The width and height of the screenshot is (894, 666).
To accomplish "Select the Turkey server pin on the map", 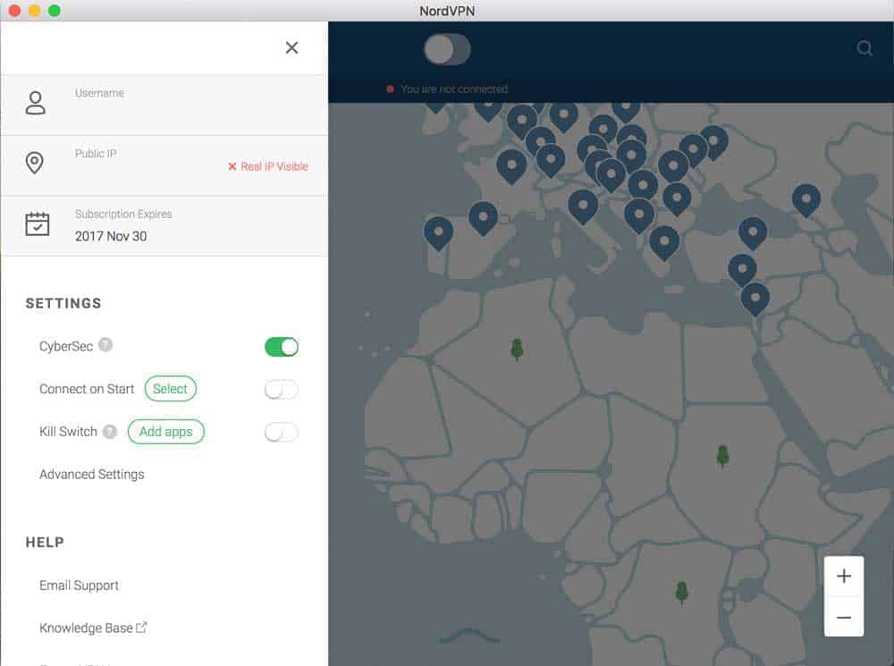I will [x=753, y=234].
